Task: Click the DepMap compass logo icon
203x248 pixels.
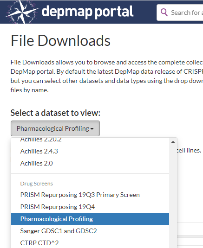Action: pyautogui.click(x=22, y=12)
